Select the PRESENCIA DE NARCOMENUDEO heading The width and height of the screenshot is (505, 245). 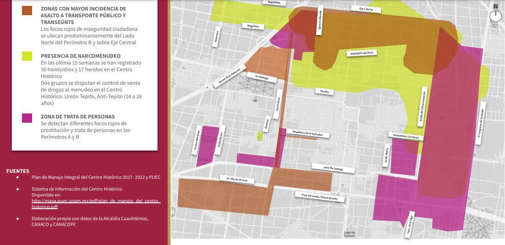pyautogui.click(x=81, y=56)
